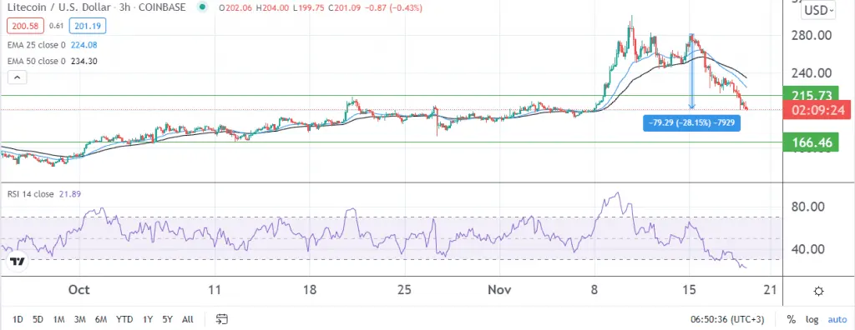Select the 1Y time range
The height and width of the screenshot is (330, 855).
pyautogui.click(x=147, y=320)
